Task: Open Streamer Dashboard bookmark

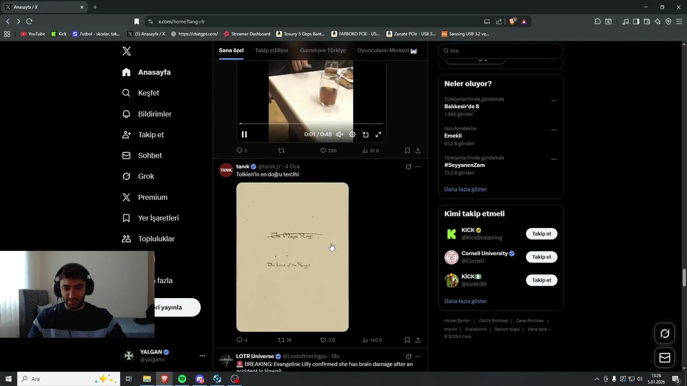Action: 247,34
